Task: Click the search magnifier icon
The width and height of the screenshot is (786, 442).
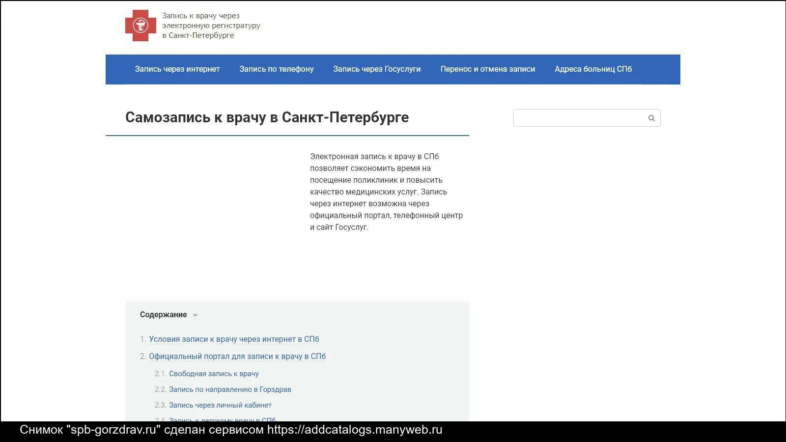Action: point(651,118)
